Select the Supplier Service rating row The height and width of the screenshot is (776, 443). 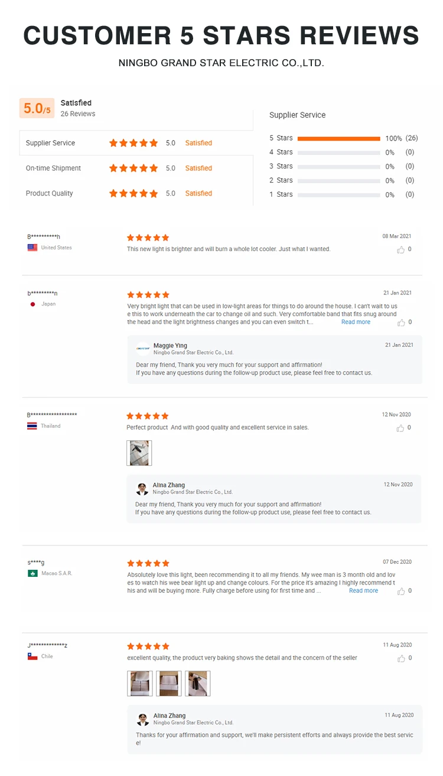coord(136,143)
